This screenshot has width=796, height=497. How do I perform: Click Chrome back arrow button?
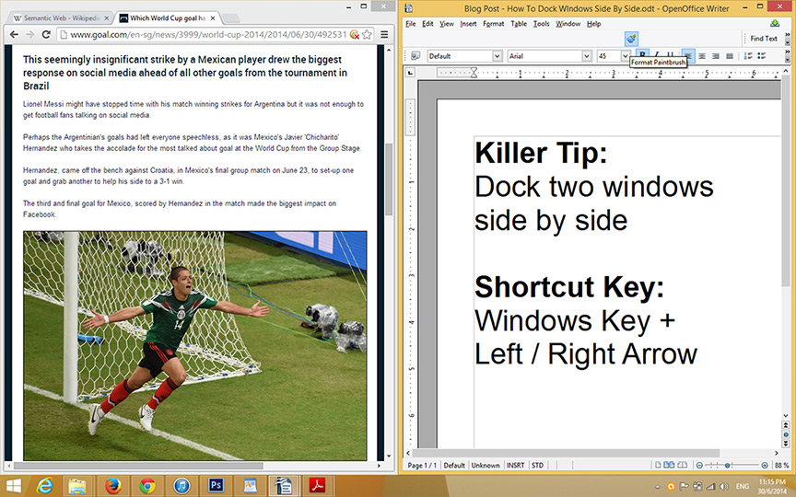tap(14, 34)
